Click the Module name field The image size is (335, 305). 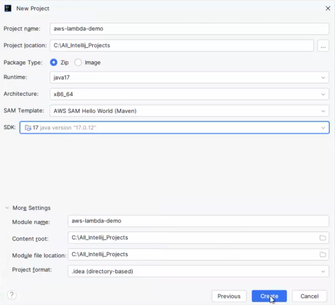click(198, 221)
